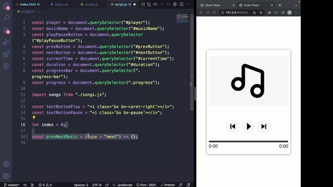The image size is (333, 187).
Task: Open the Accounts icon in the activity bar
Action: click(6, 164)
